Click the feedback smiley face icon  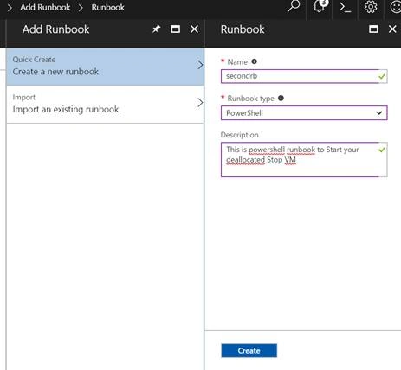point(395,7)
